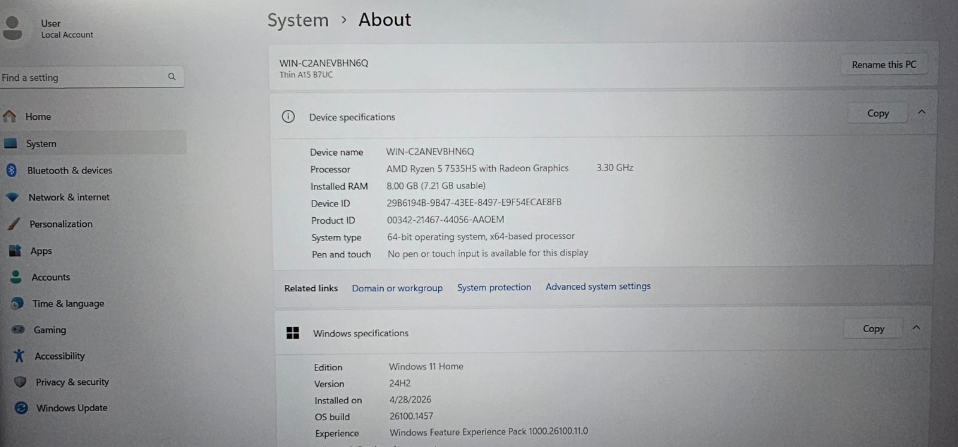Click the No pen or touch input text

pos(487,253)
